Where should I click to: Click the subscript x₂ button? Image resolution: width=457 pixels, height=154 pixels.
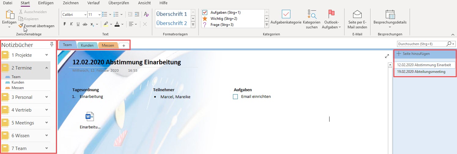[92, 24]
